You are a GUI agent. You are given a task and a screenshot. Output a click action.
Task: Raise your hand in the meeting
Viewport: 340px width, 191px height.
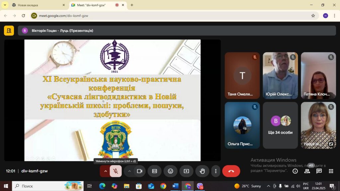[x=202, y=171]
